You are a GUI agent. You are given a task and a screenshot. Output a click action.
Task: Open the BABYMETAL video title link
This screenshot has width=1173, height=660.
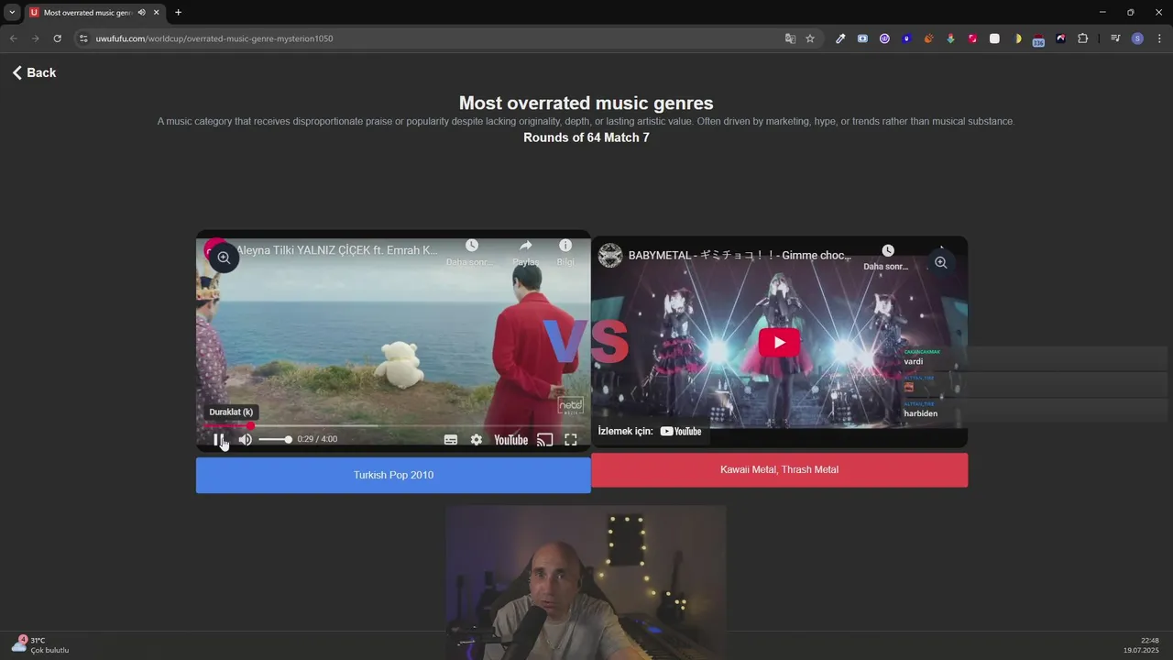740,256
